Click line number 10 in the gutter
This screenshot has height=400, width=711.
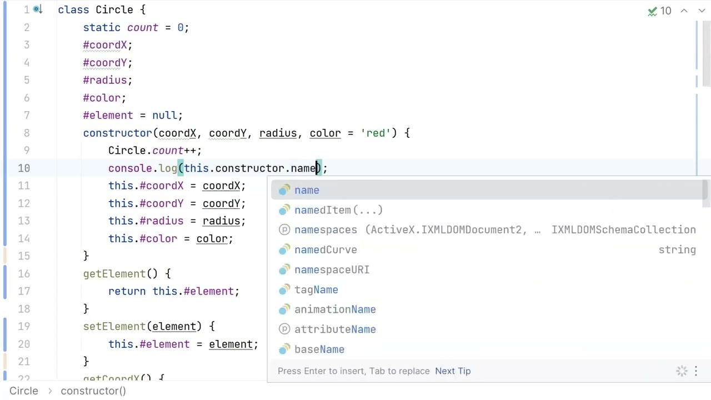click(x=24, y=168)
